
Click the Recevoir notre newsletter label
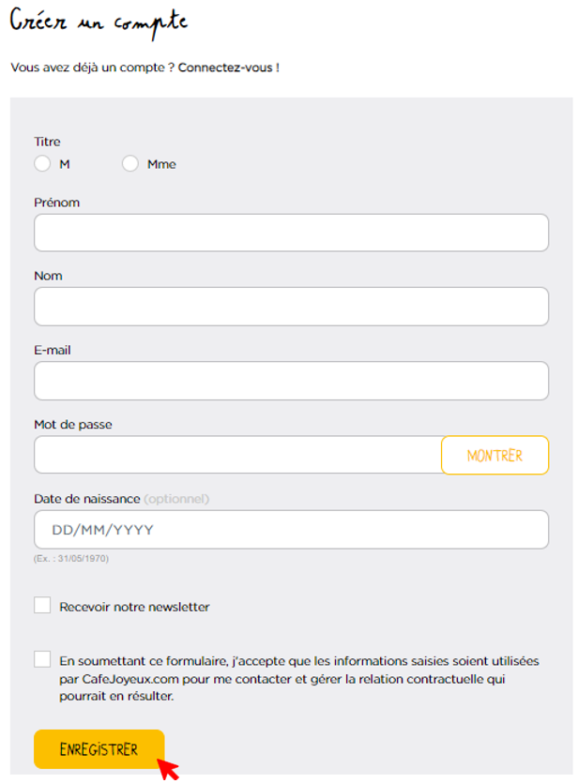pos(134,607)
